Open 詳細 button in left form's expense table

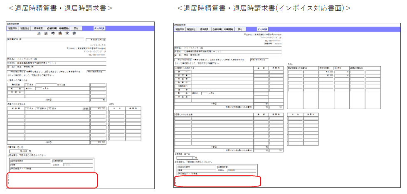click(x=86, y=108)
